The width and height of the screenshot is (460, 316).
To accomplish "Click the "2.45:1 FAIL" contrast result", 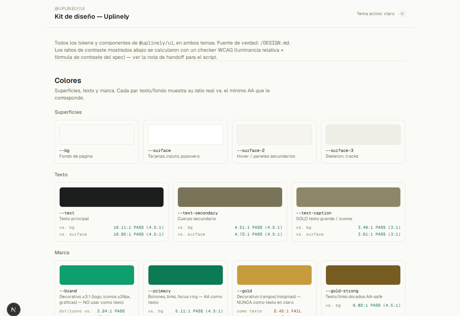I will pyautogui.click(x=287, y=311).
